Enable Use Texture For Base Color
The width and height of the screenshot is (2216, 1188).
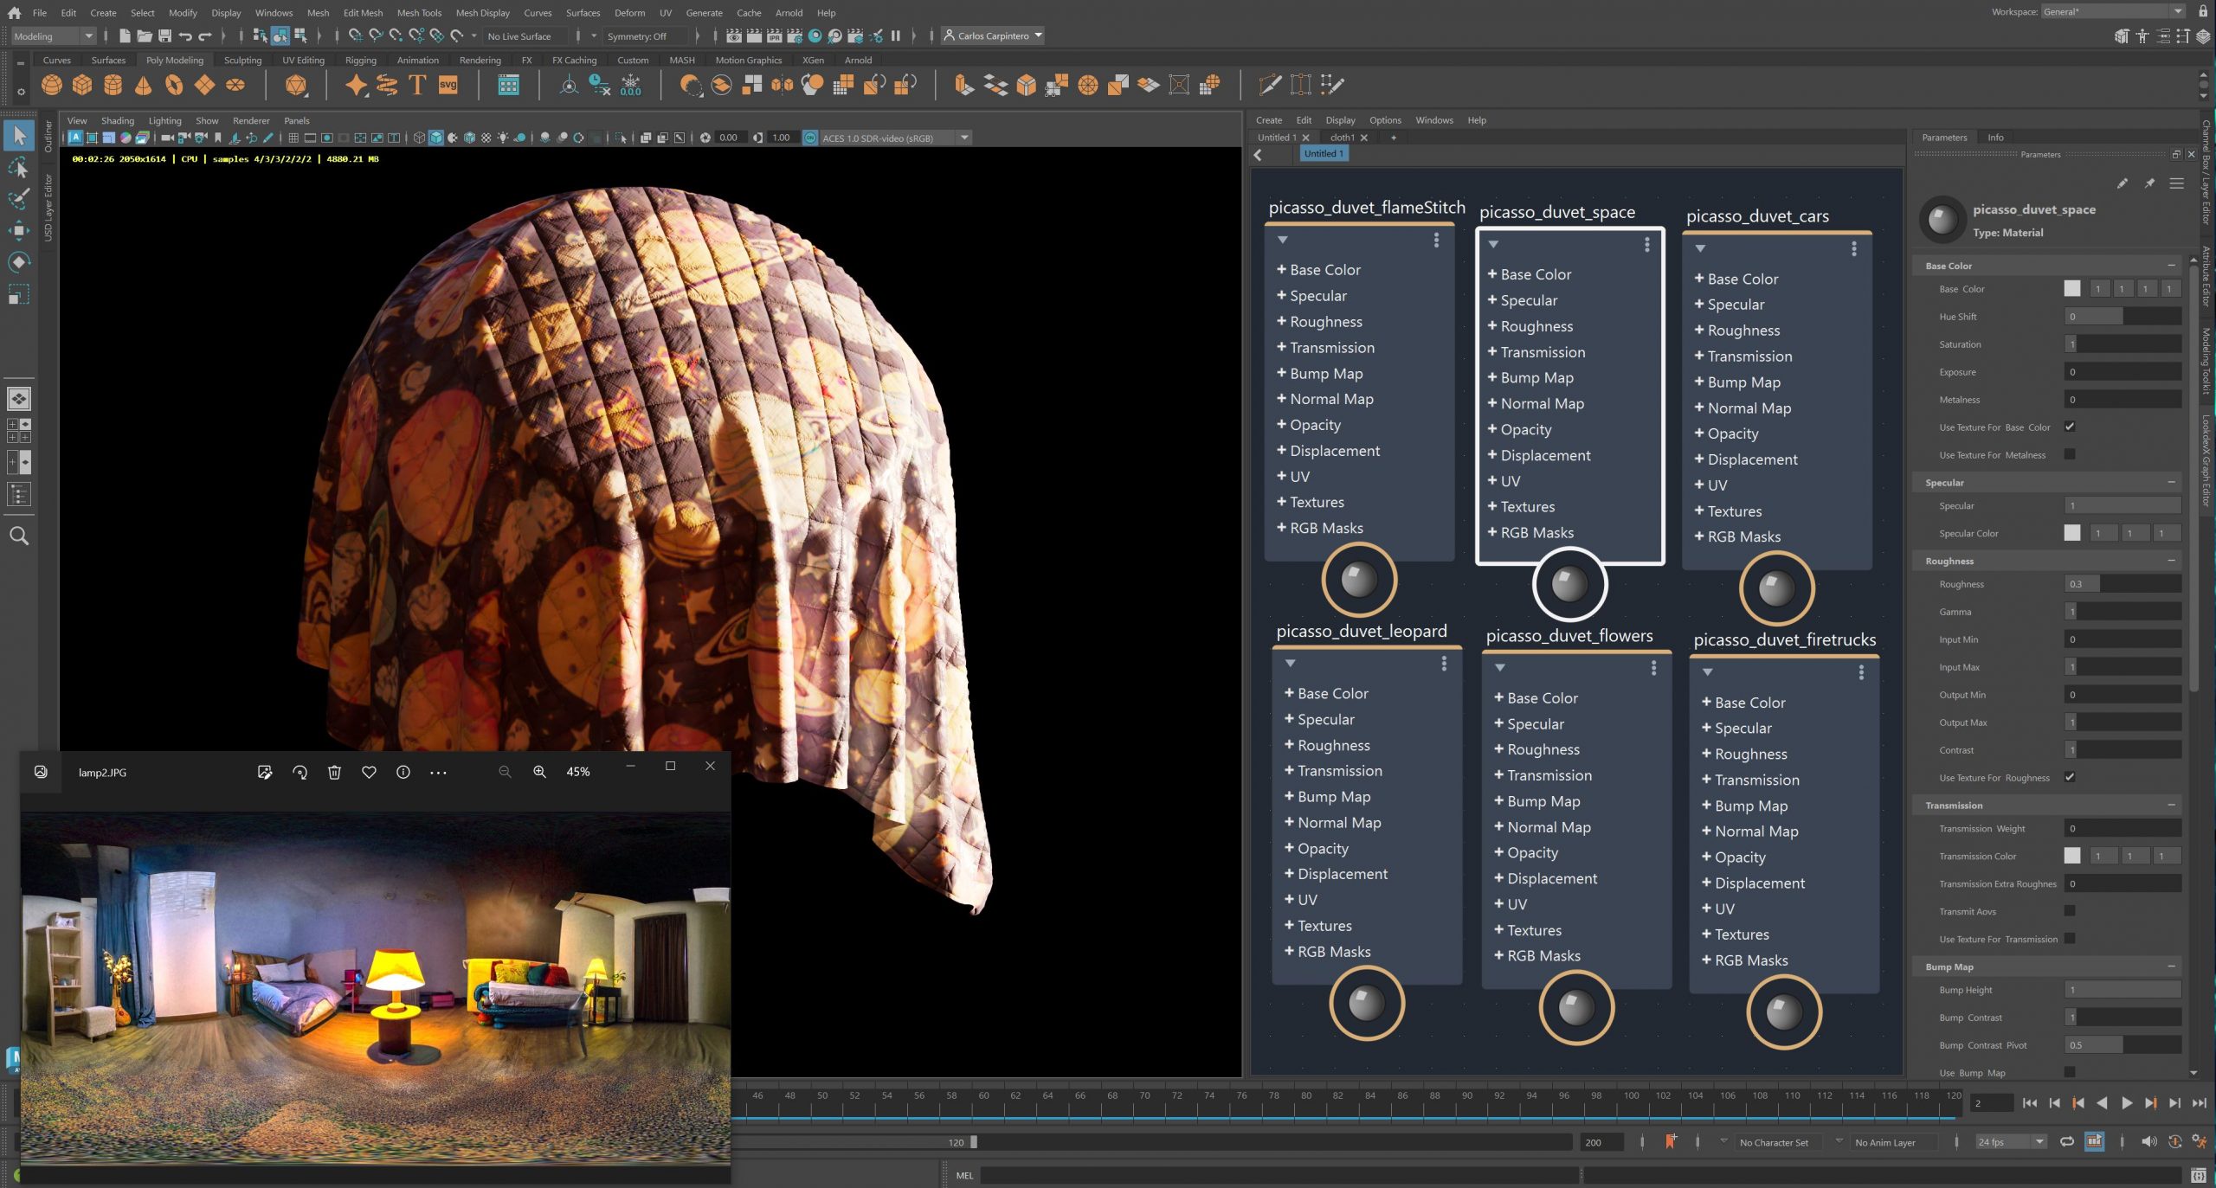coord(2071,427)
